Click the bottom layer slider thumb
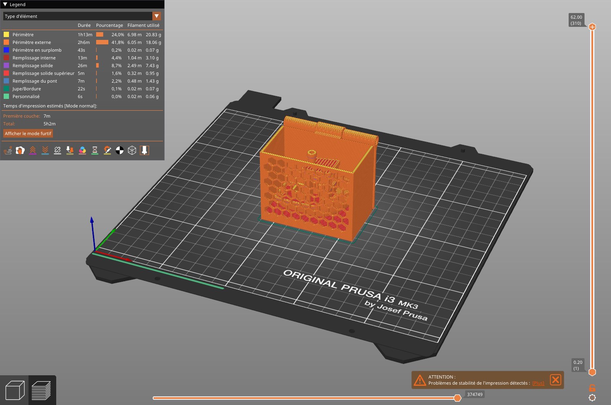This screenshot has height=405, width=611. point(592,372)
